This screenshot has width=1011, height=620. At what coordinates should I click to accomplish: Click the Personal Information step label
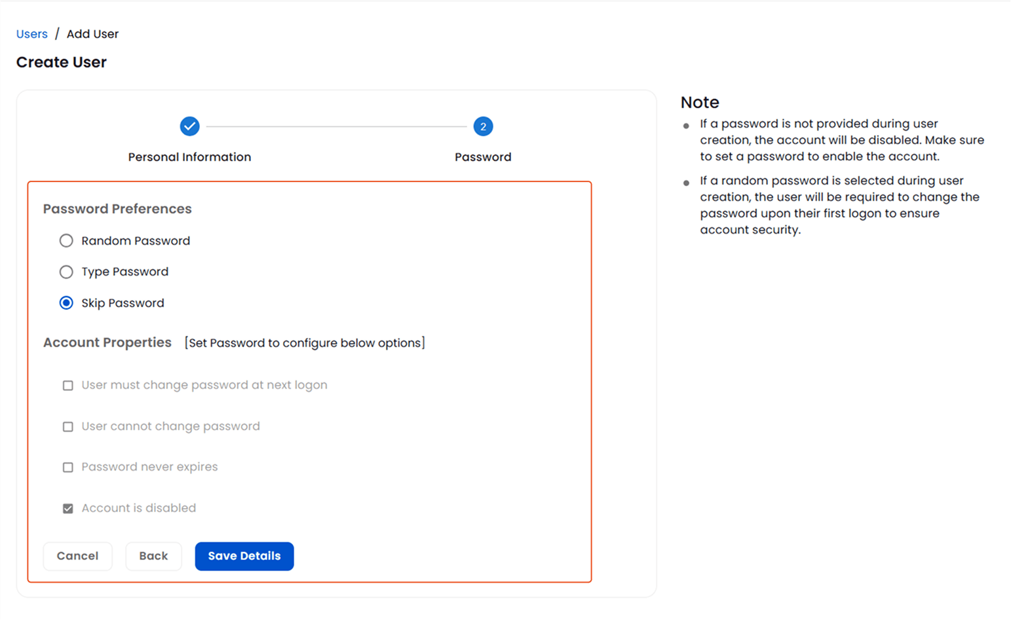(189, 156)
